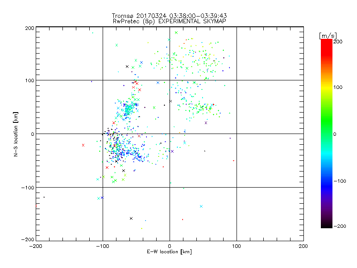Click the E-W axis tick label "100"
The image size is (357, 268).
point(237,246)
